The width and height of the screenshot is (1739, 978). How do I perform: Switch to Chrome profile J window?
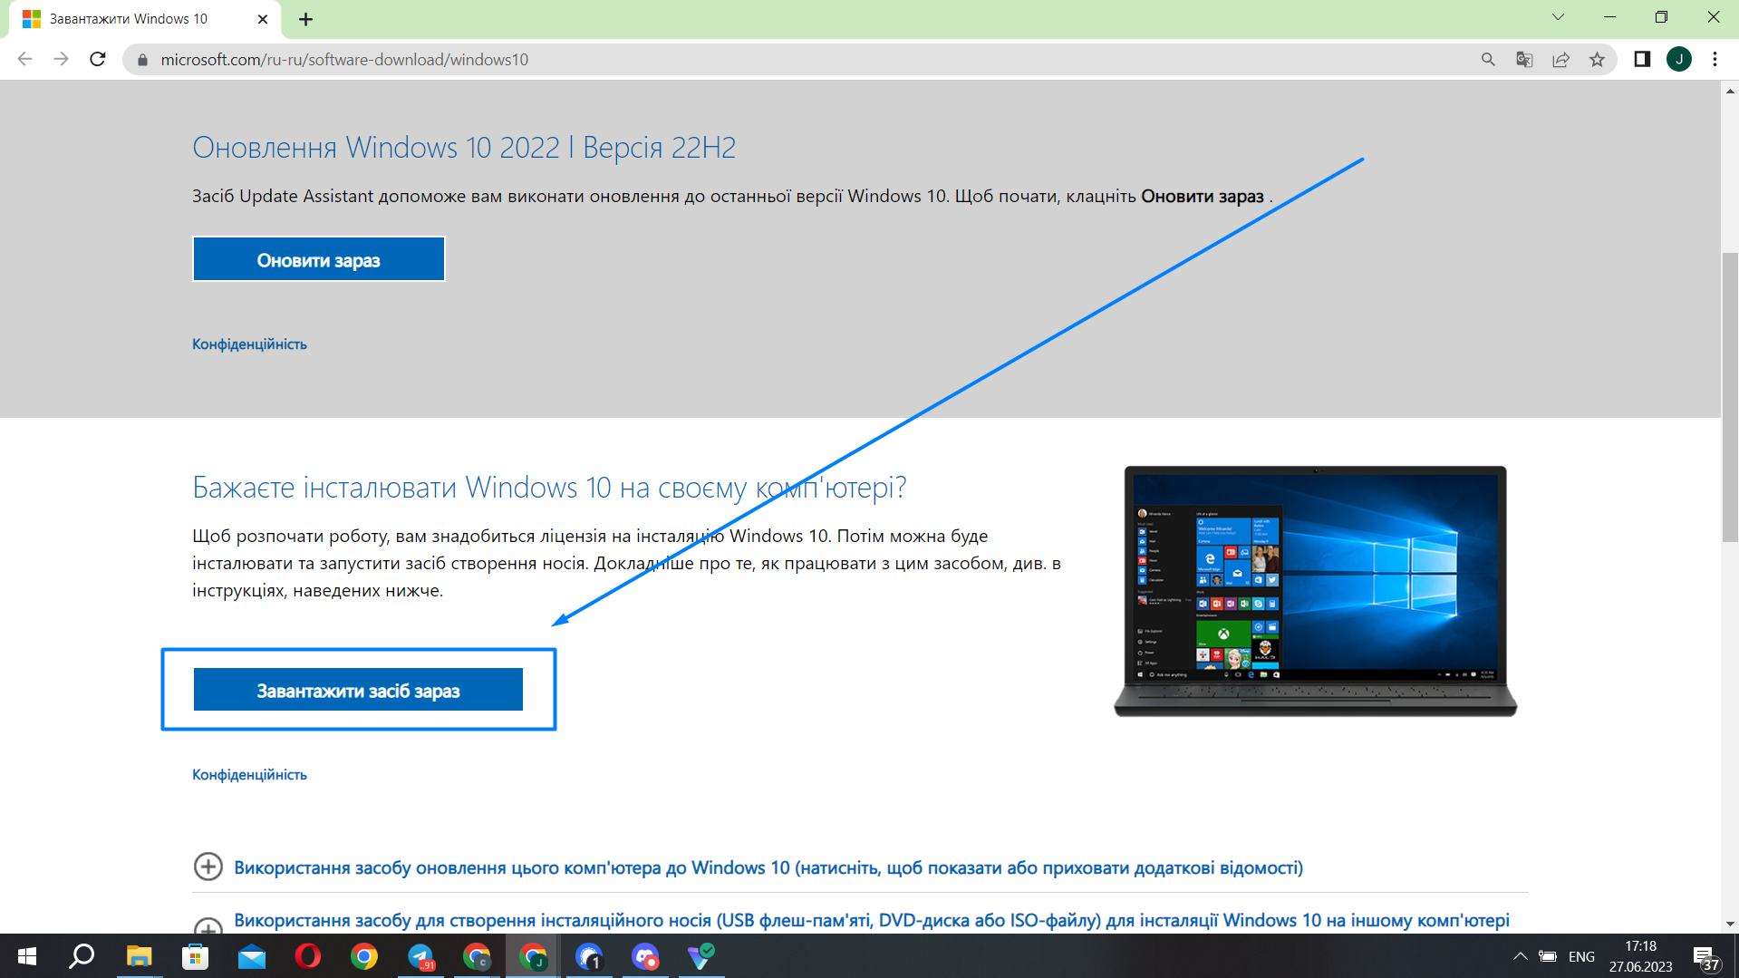[533, 956]
